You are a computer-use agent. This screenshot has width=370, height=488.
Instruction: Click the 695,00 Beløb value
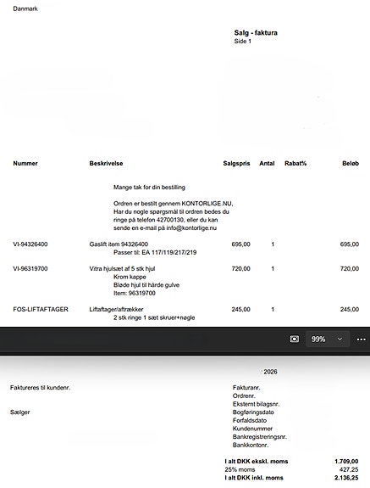pos(350,244)
